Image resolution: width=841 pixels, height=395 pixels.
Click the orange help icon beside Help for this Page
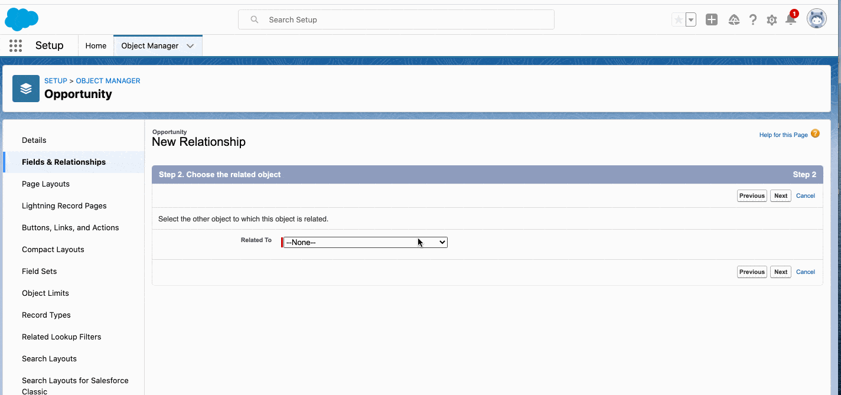coord(816,133)
